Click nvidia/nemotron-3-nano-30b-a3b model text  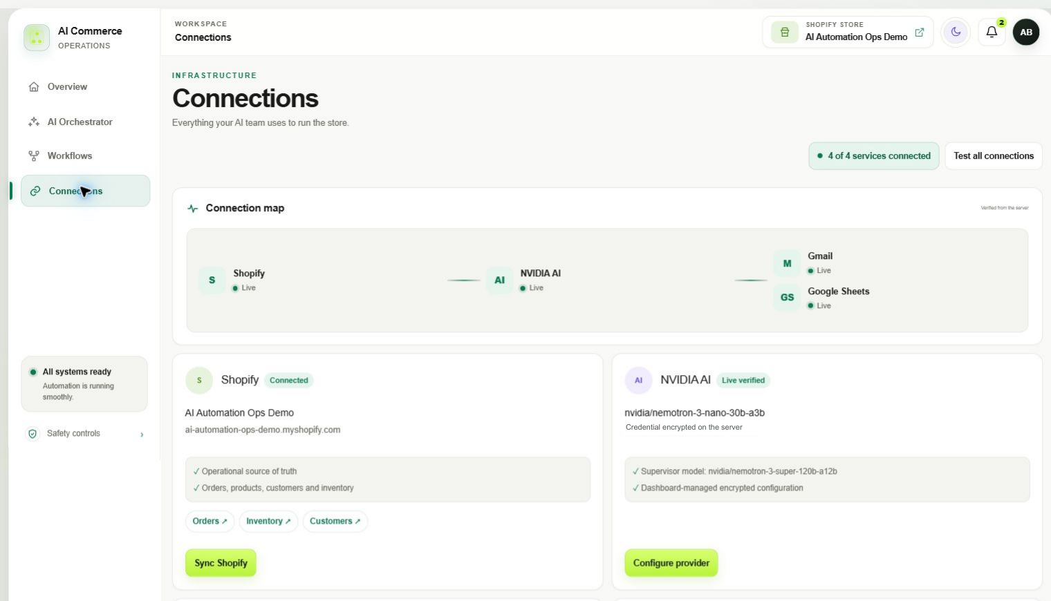coord(694,413)
